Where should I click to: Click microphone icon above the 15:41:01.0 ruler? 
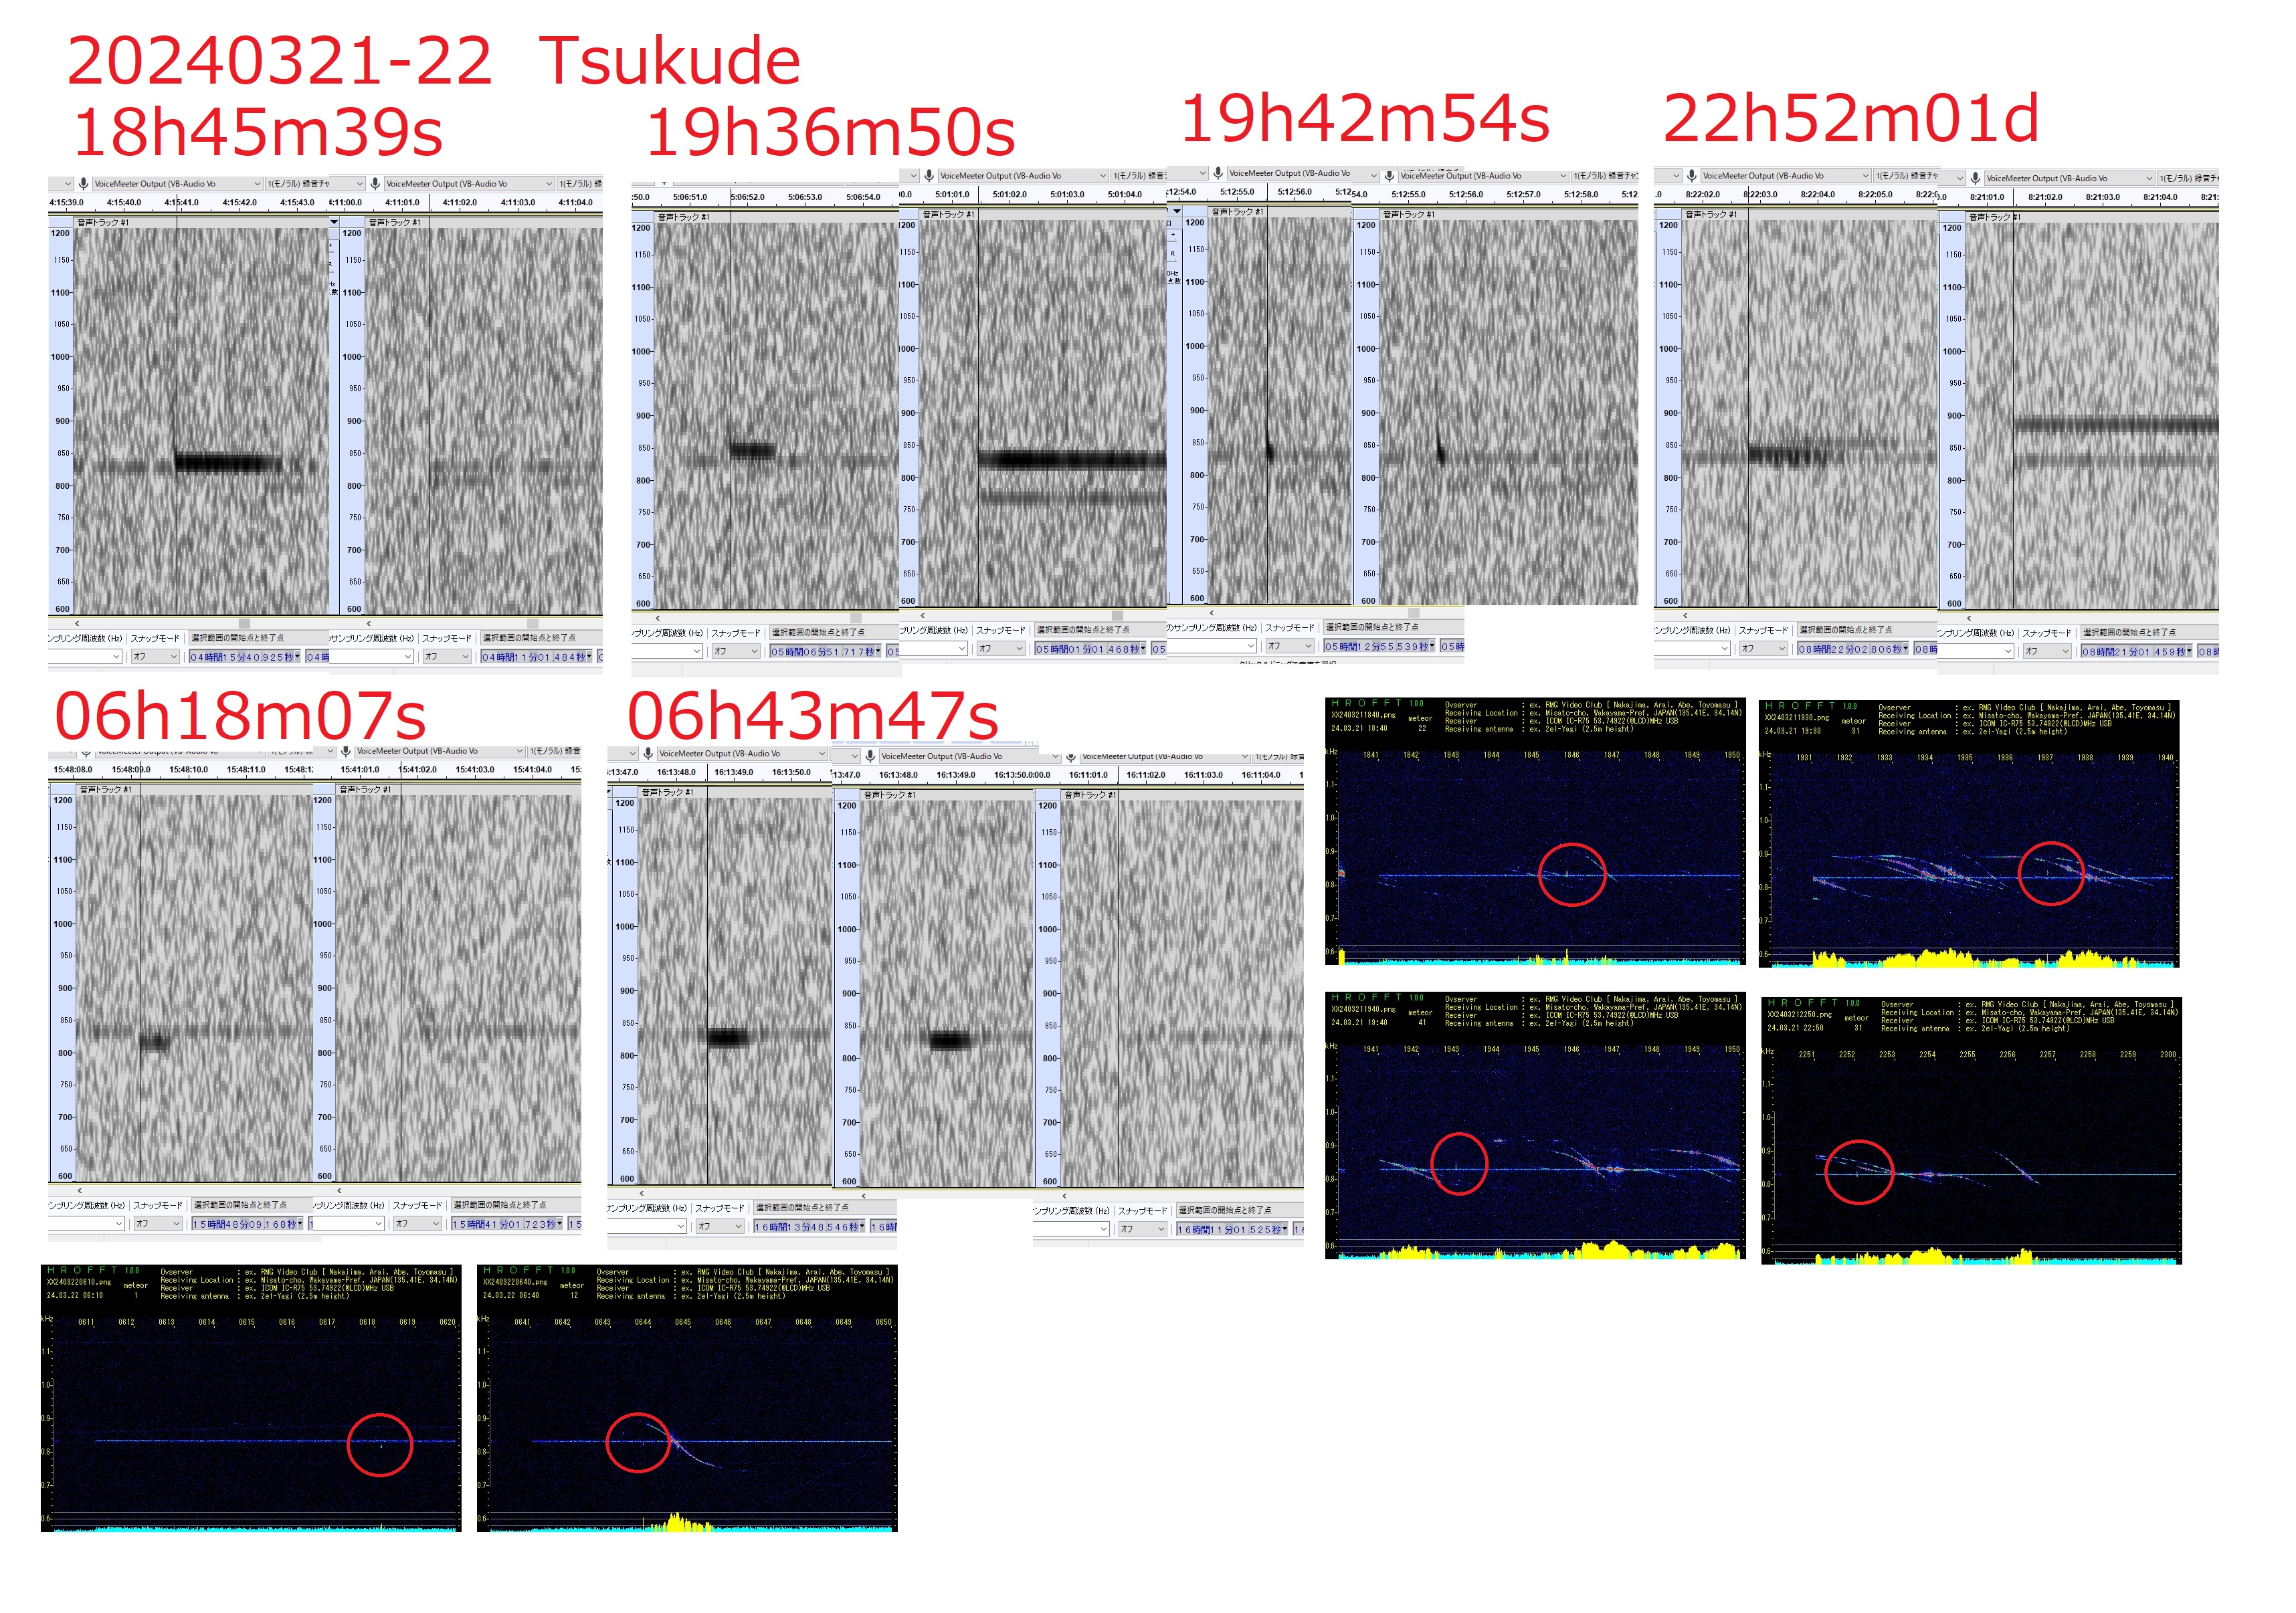click(345, 752)
